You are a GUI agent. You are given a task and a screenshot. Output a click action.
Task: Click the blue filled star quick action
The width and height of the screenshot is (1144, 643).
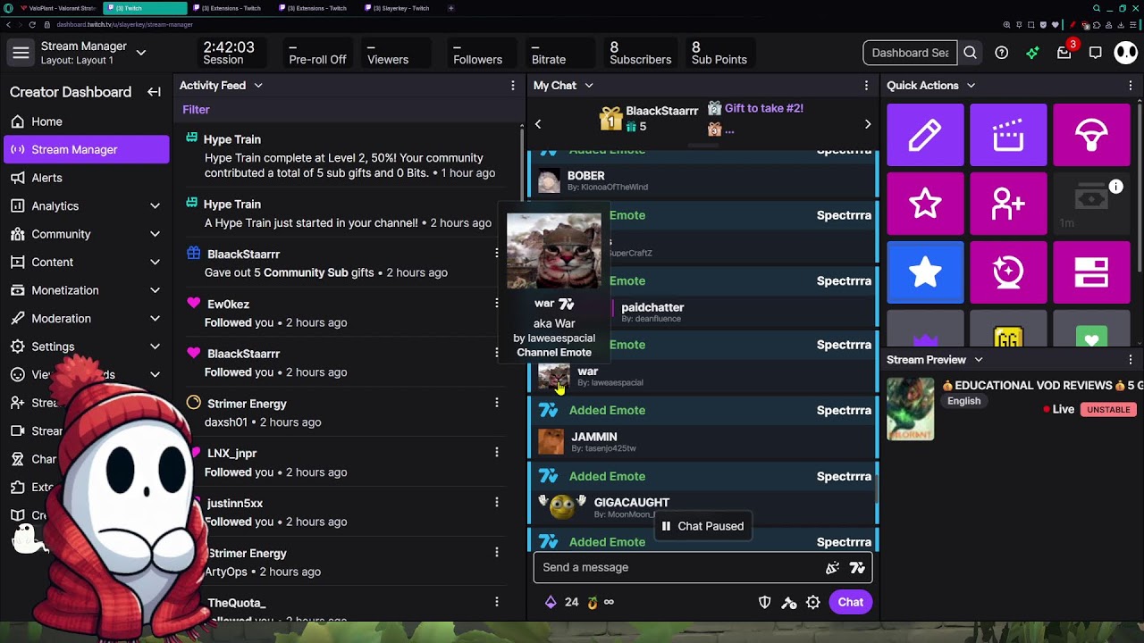point(925,272)
